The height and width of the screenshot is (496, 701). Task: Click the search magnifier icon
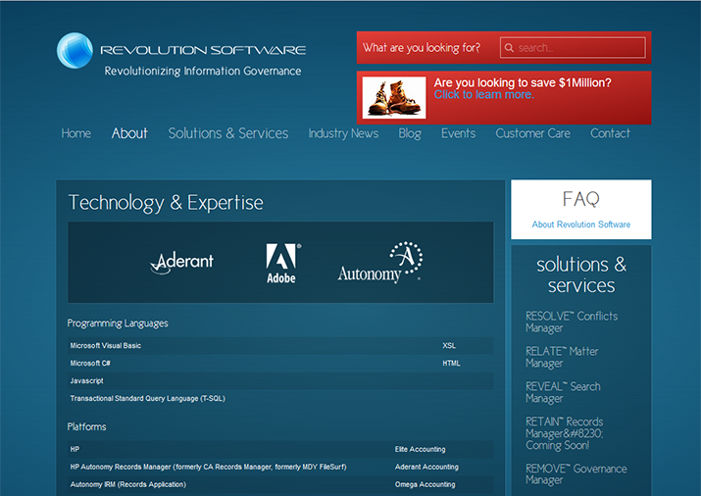[509, 47]
